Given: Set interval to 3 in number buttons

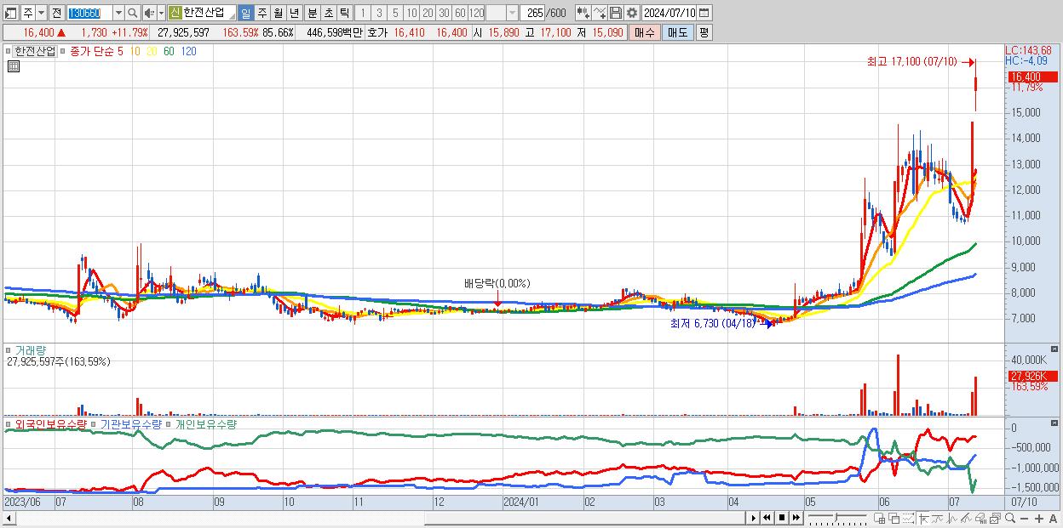Looking at the screenshot, I should click(378, 13).
